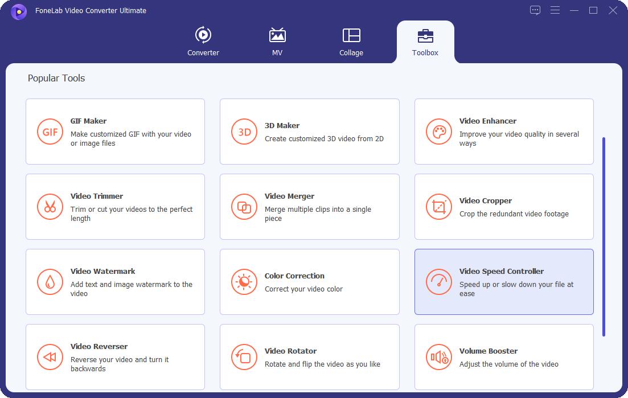628x398 pixels.
Task: Switch to the Collage tab label
Action: [x=351, y=52]
